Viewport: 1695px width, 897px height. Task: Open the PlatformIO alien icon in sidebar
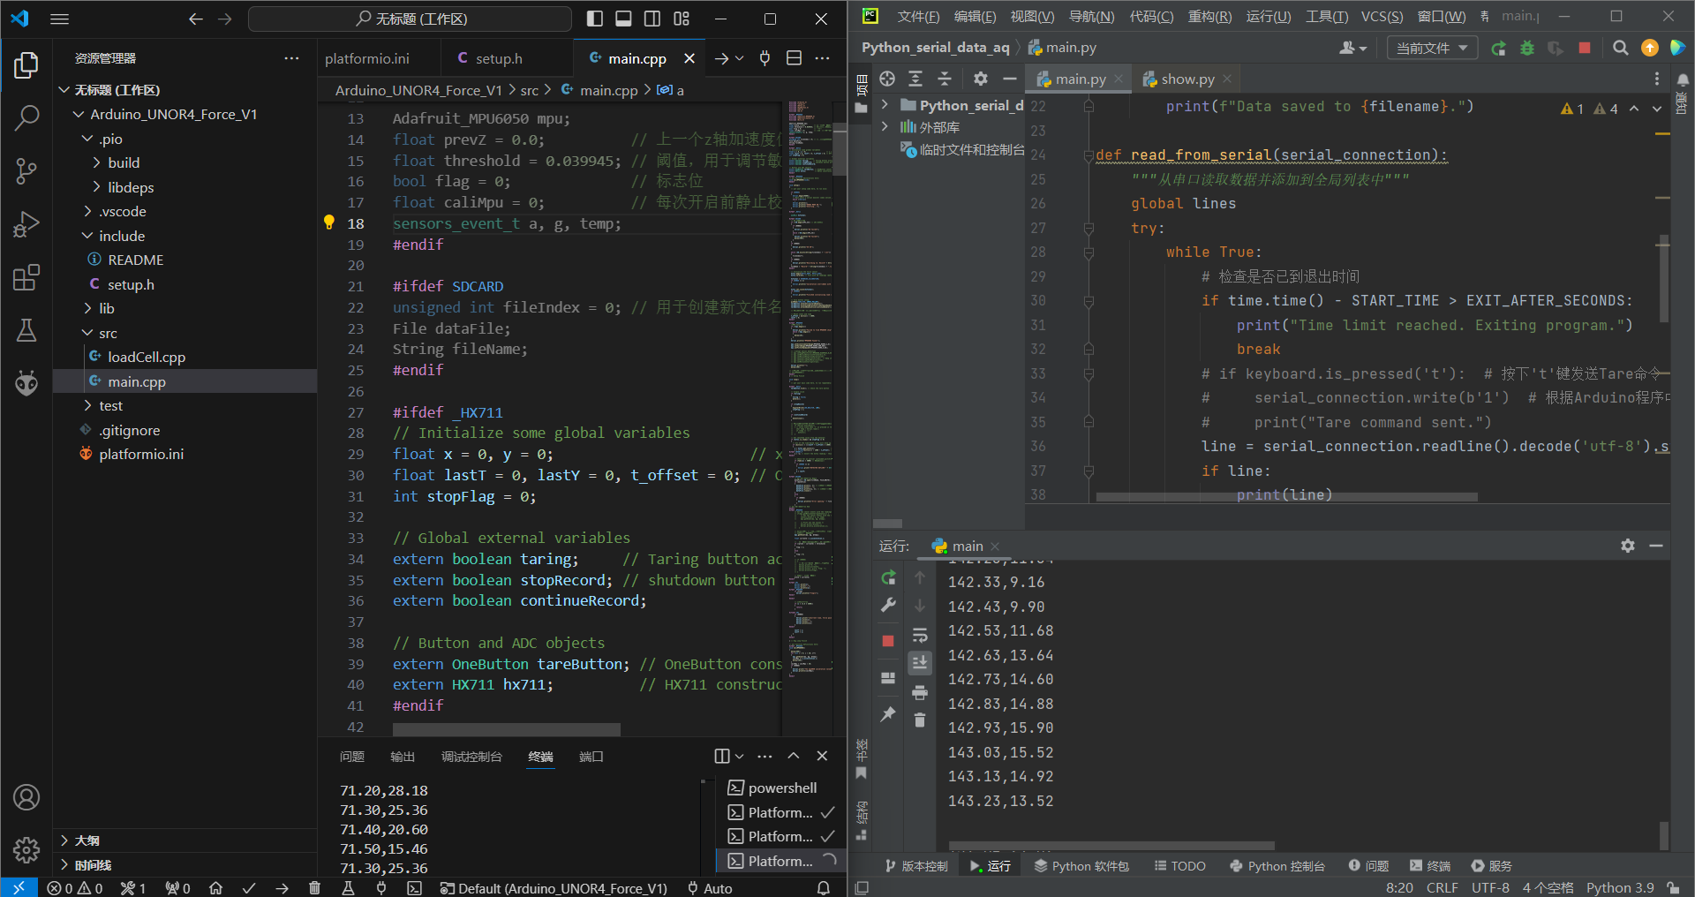[x=26, y=383]
